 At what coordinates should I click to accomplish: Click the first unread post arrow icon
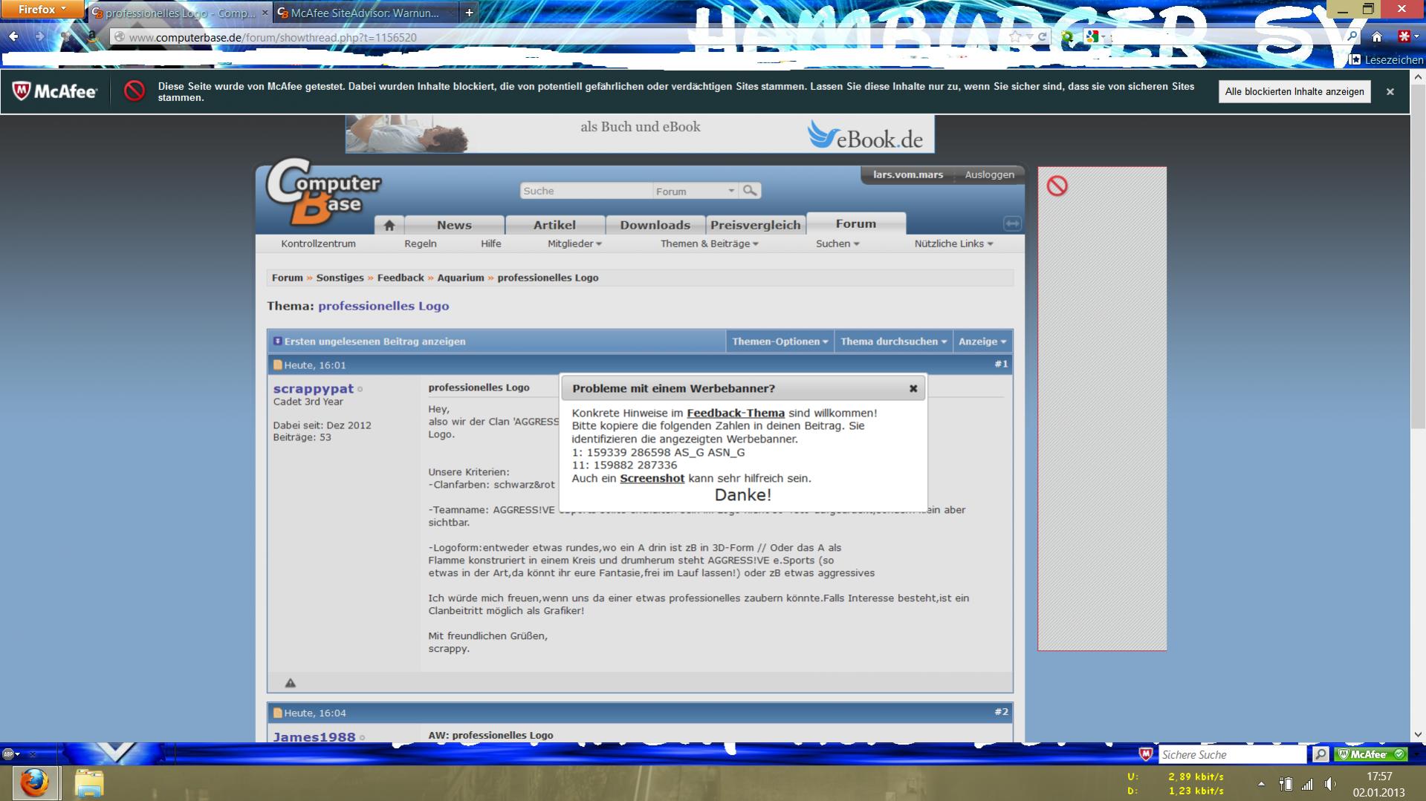277,341
